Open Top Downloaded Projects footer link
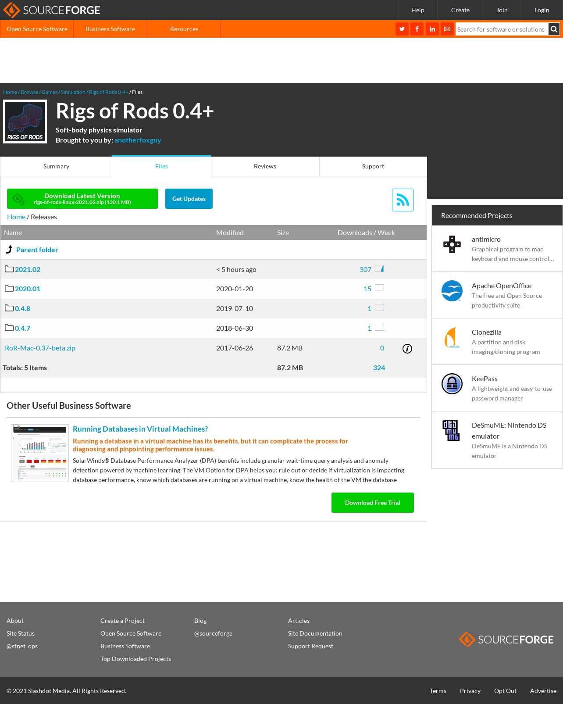This screenshot has height=704, width=563. click(135, 659)
